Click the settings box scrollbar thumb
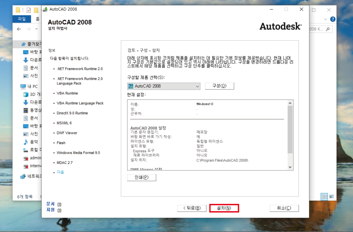The width and height of the screenshot is (353, 232). click(290, 130)
